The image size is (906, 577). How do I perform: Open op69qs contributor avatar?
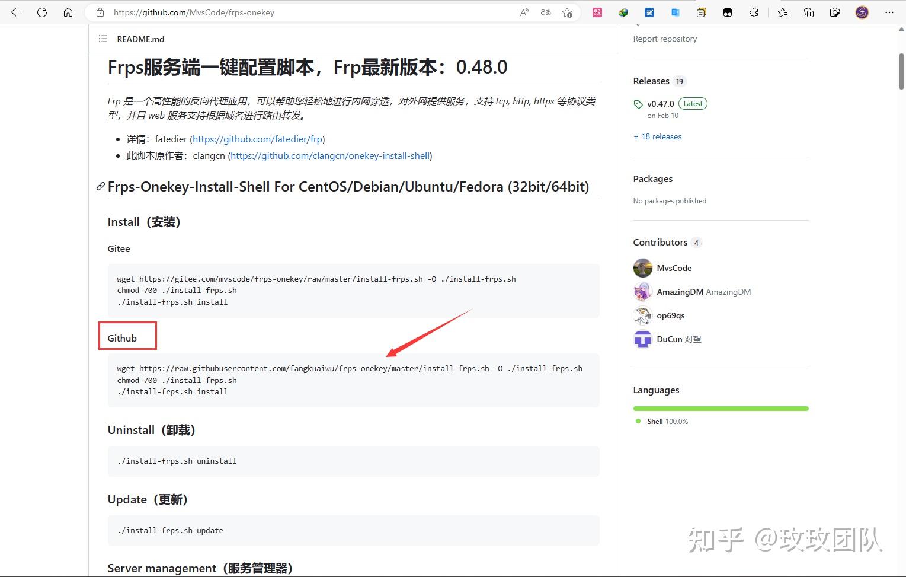[x=642, y=315]
